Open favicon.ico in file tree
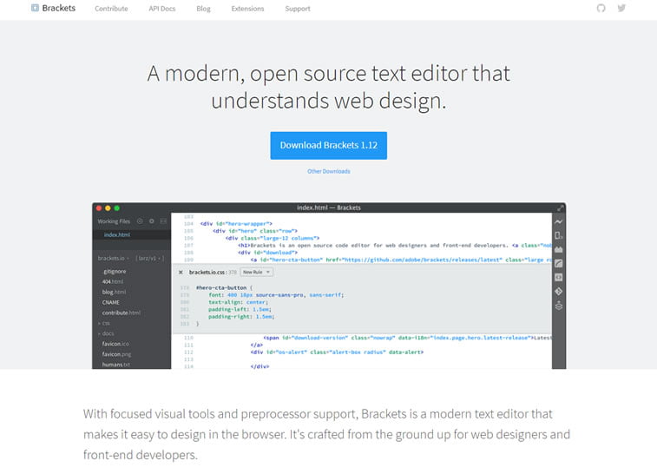The width and height of the screenshot is (657, 474). [x=115, y=344]
